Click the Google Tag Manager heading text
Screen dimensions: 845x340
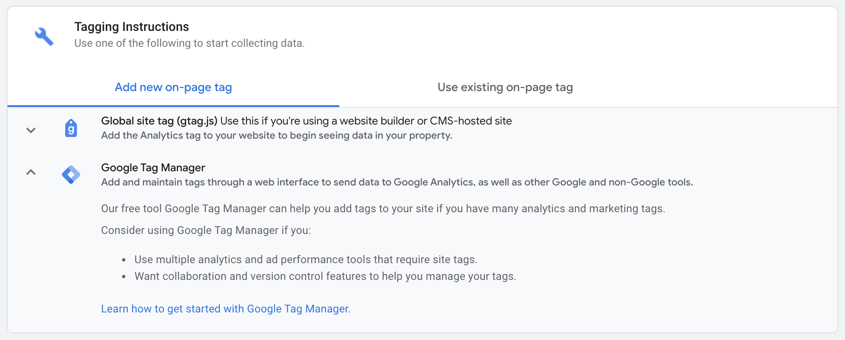point(153,167)
